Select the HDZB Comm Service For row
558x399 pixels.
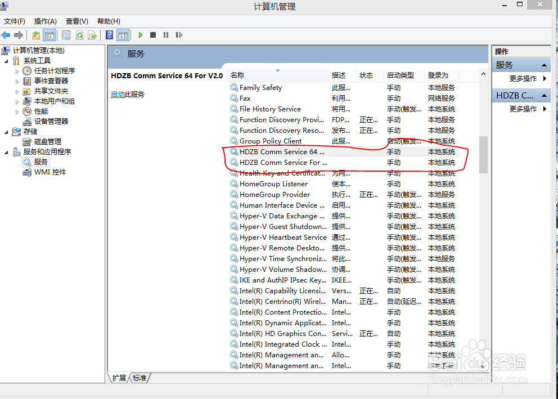(344, 162)
